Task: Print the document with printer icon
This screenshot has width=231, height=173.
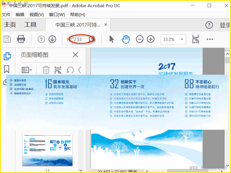Action: [x=21, y=39]
